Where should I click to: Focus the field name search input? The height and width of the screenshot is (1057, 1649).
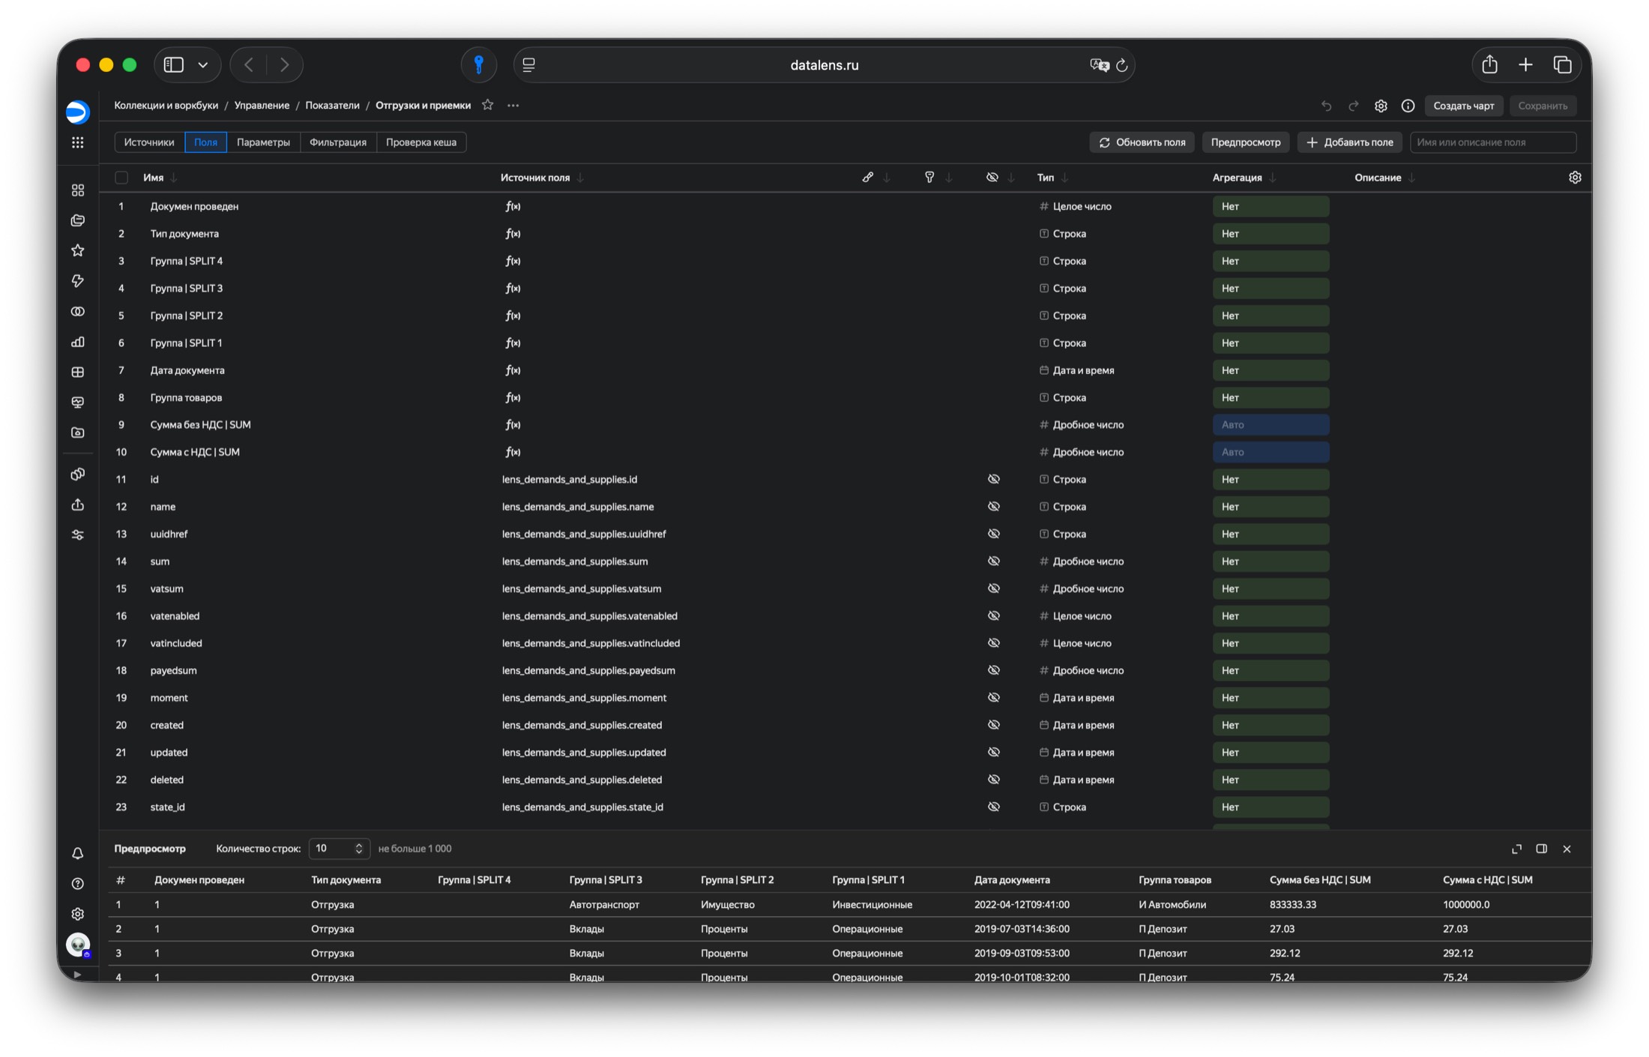[1493, 142]
